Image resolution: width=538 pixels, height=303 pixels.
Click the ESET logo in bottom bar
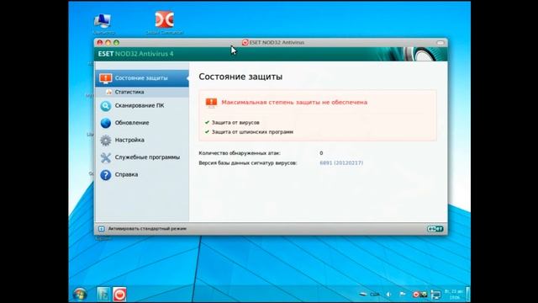click(x=435, y=229)
